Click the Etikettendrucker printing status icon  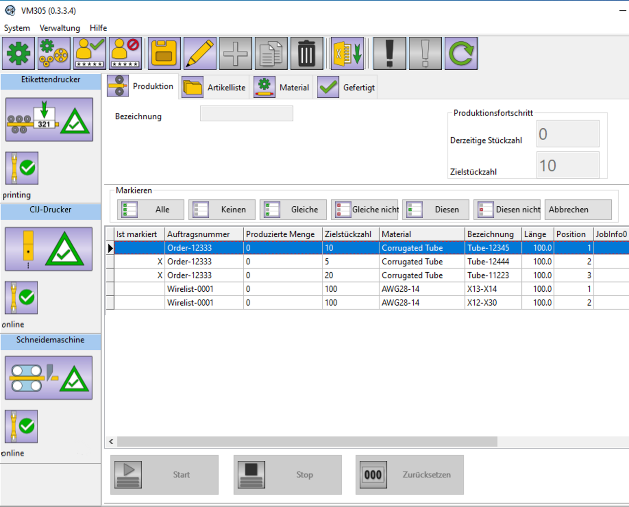22,168
